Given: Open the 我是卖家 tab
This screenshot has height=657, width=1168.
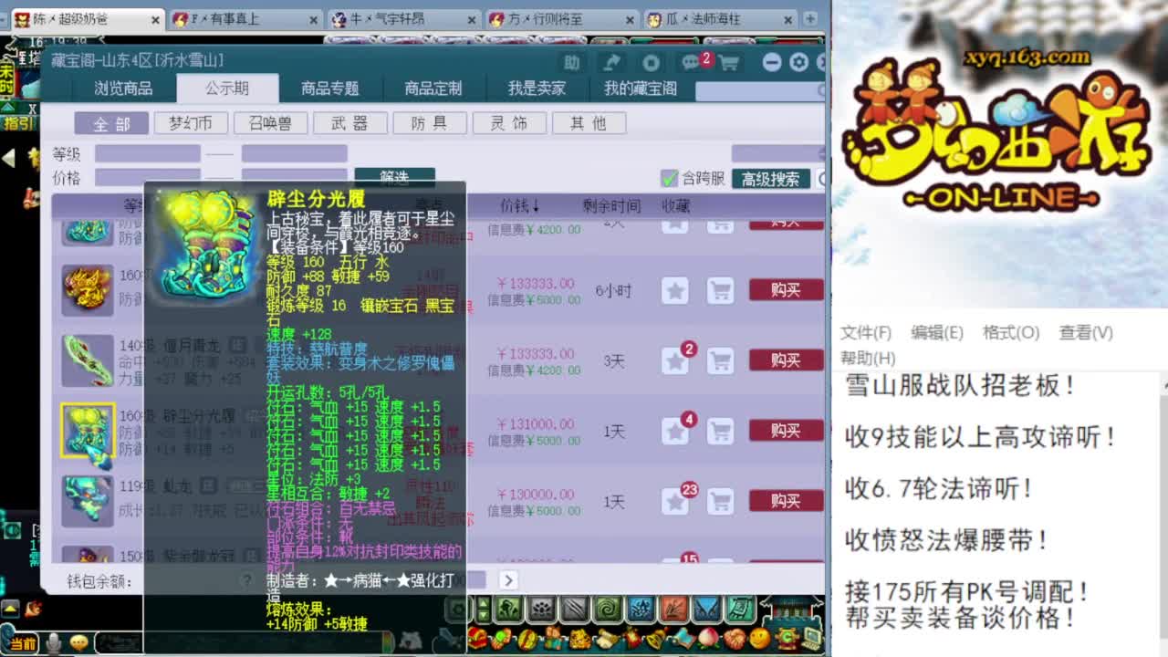Looking at the screenshot, I should click(x=537, y=89).
